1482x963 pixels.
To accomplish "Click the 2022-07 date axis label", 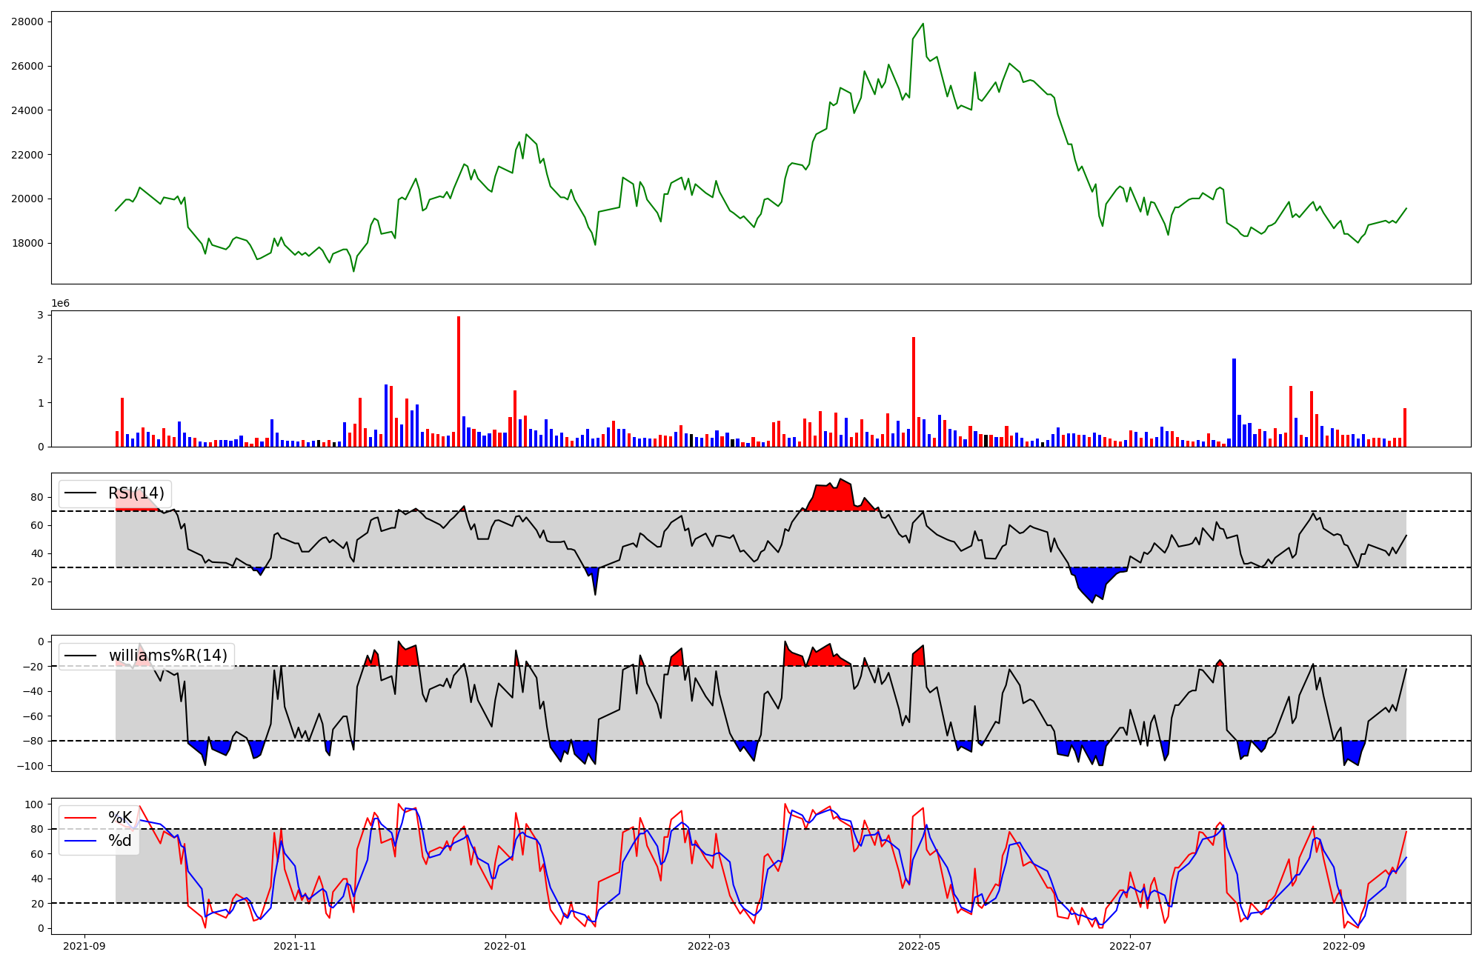I will point(1131,946).
